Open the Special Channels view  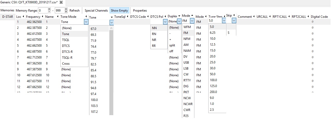pos(96,11)
